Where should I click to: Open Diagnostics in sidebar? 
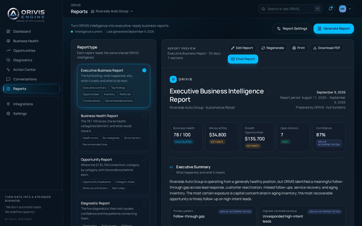[31, 60]
